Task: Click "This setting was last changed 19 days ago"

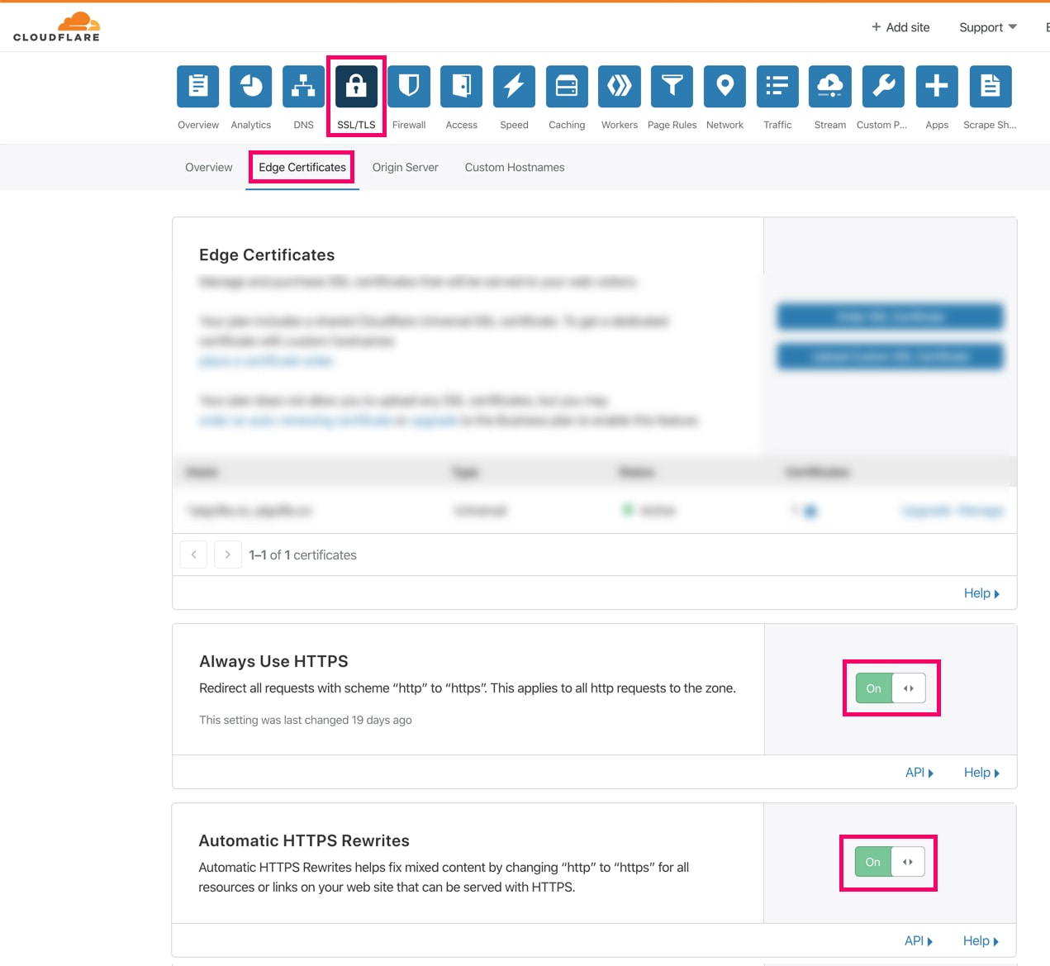Action: click(x=306, y=720)
